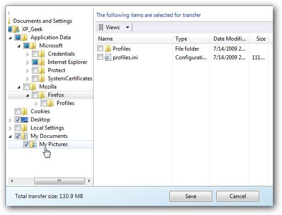Viewport: 282px width, 215px height.
Task: Click the tree scrollbar right arrow
Action: coord(89,181)
